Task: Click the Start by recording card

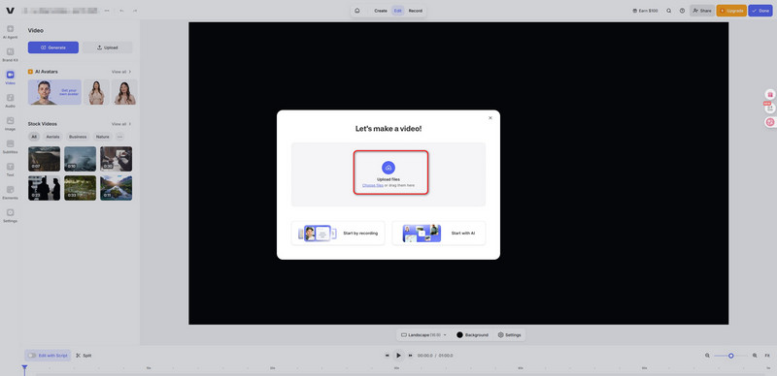Action: [338, 233]
